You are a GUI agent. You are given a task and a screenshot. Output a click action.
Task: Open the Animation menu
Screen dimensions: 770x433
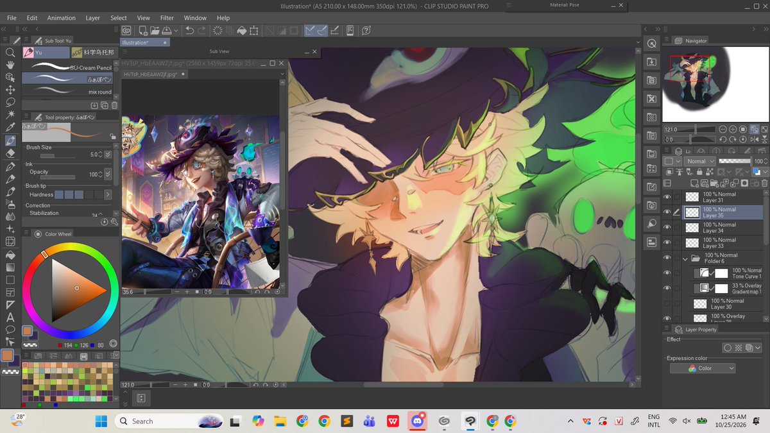coord(61,18)
